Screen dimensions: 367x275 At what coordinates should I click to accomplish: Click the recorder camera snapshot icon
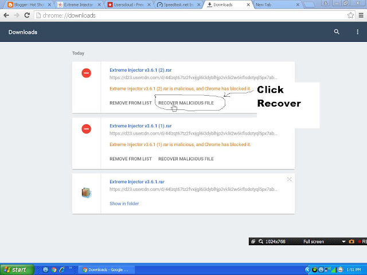click(352, 242)
